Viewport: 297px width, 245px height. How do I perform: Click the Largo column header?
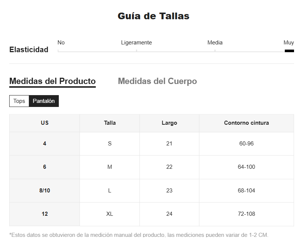[169, 123]
